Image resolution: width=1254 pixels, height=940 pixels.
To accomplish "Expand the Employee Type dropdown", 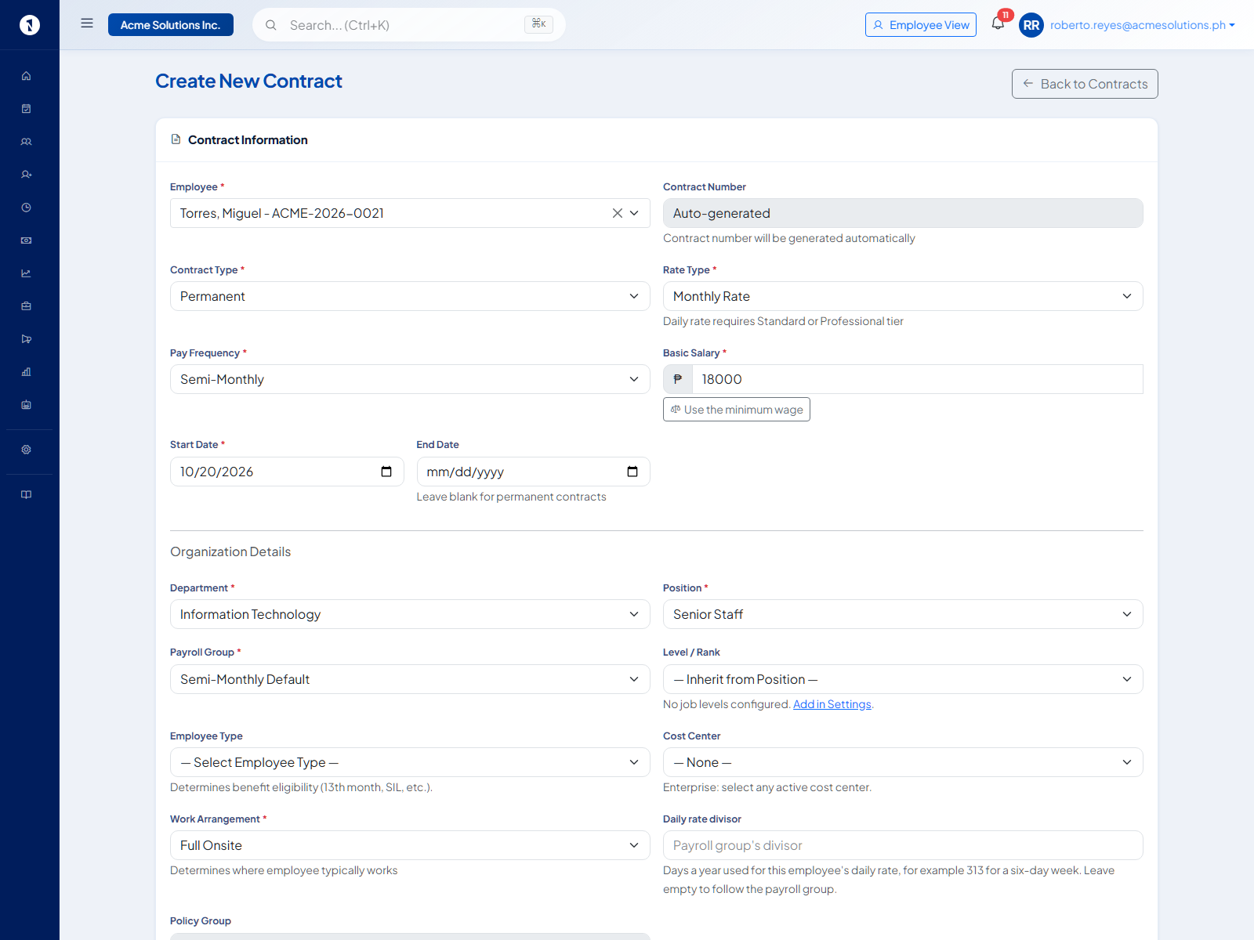I will (410, 762).
